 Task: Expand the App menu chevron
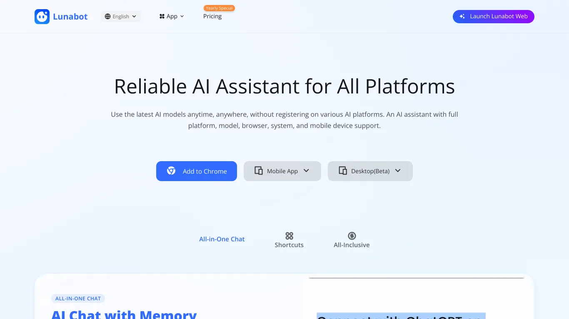click(182, 17)
